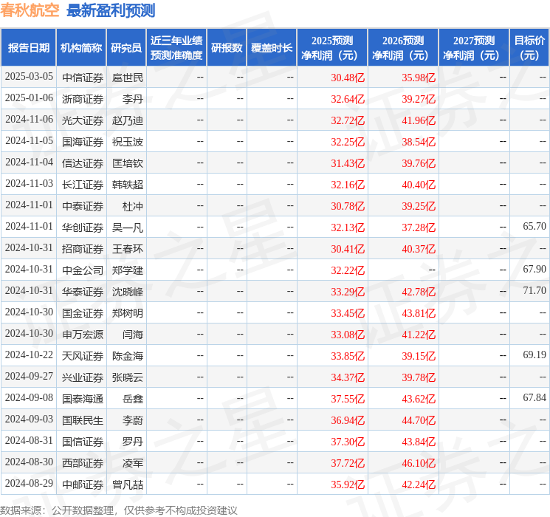Click analyst name 沈晓峰
Screen dimensions: 550x517
[x=127, y=292]
